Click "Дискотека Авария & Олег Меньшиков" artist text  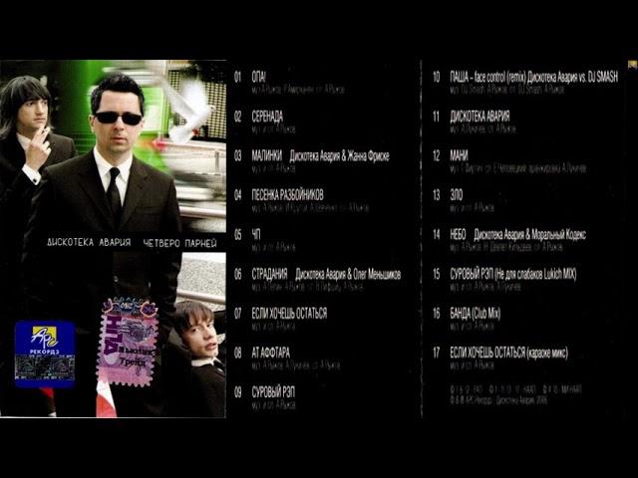pyautogui.click(x=348, y=275)
